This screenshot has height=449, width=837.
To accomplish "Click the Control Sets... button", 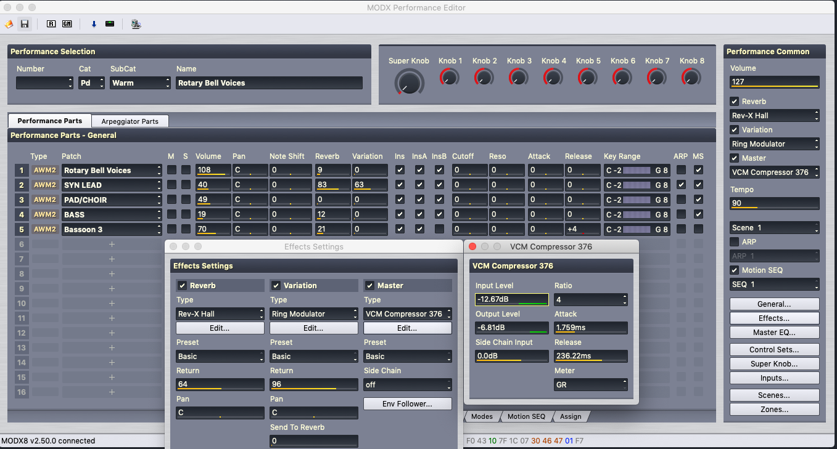I will click(x=775, y=350).
